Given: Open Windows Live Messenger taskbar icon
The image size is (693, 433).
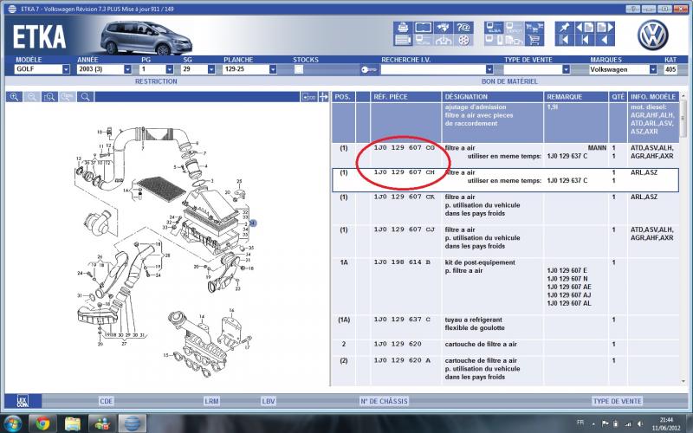Looking at the screenshot, I should click(102, 423).
